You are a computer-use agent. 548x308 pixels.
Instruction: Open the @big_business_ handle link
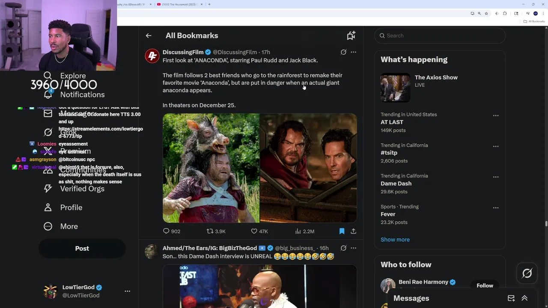[295, 248]
